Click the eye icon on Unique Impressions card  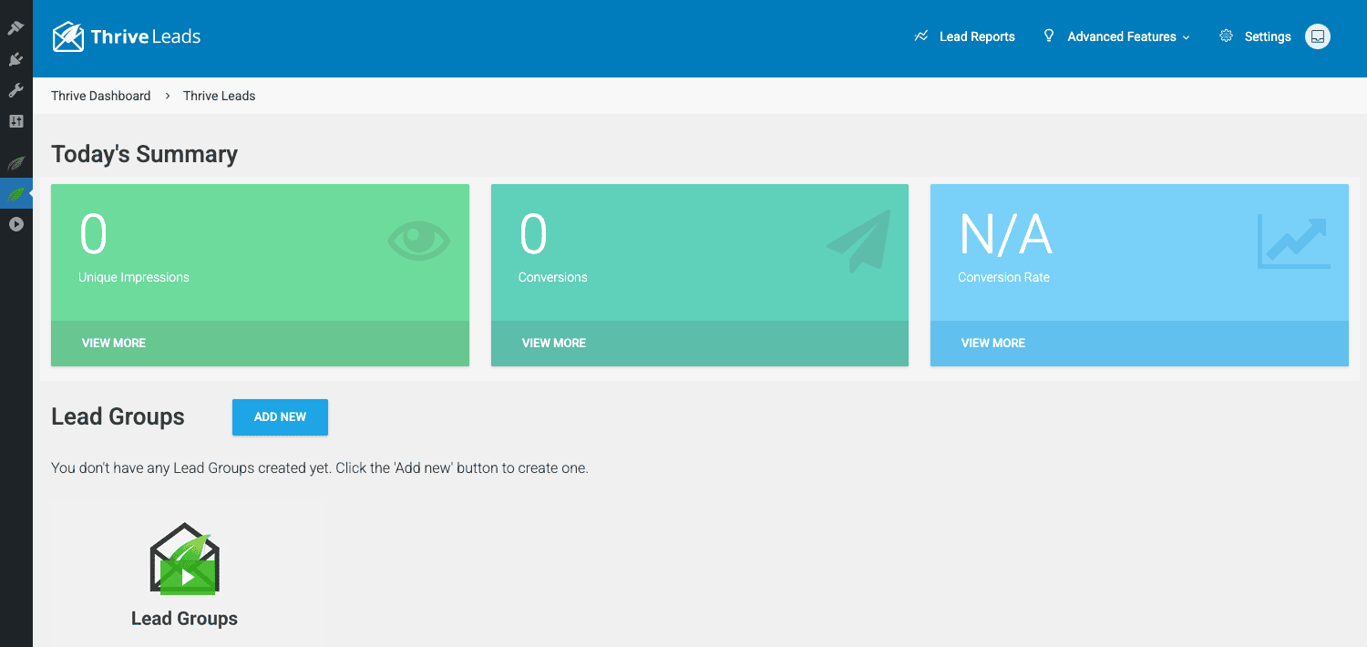tap(418, 240)
